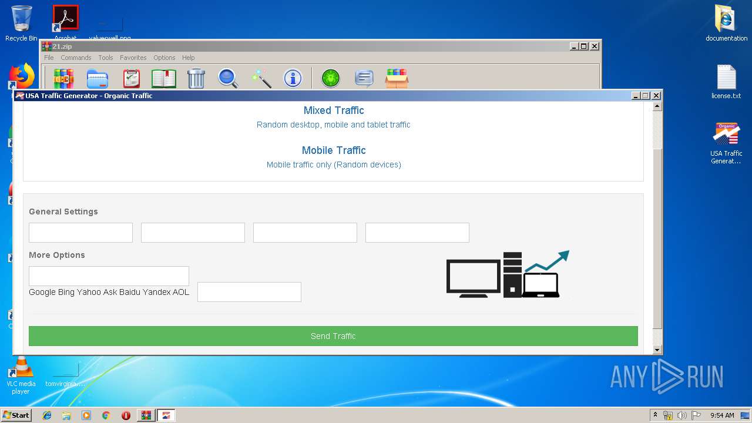Open the Start menu
This screenshot has height=423, width=752.
(x=16, y=415)
